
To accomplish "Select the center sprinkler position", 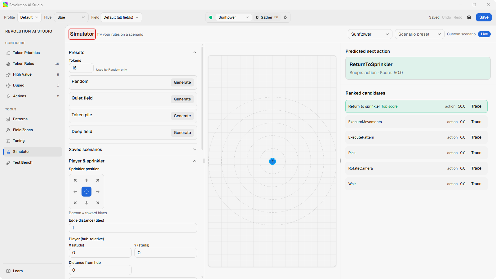I will tap(86, 192).
